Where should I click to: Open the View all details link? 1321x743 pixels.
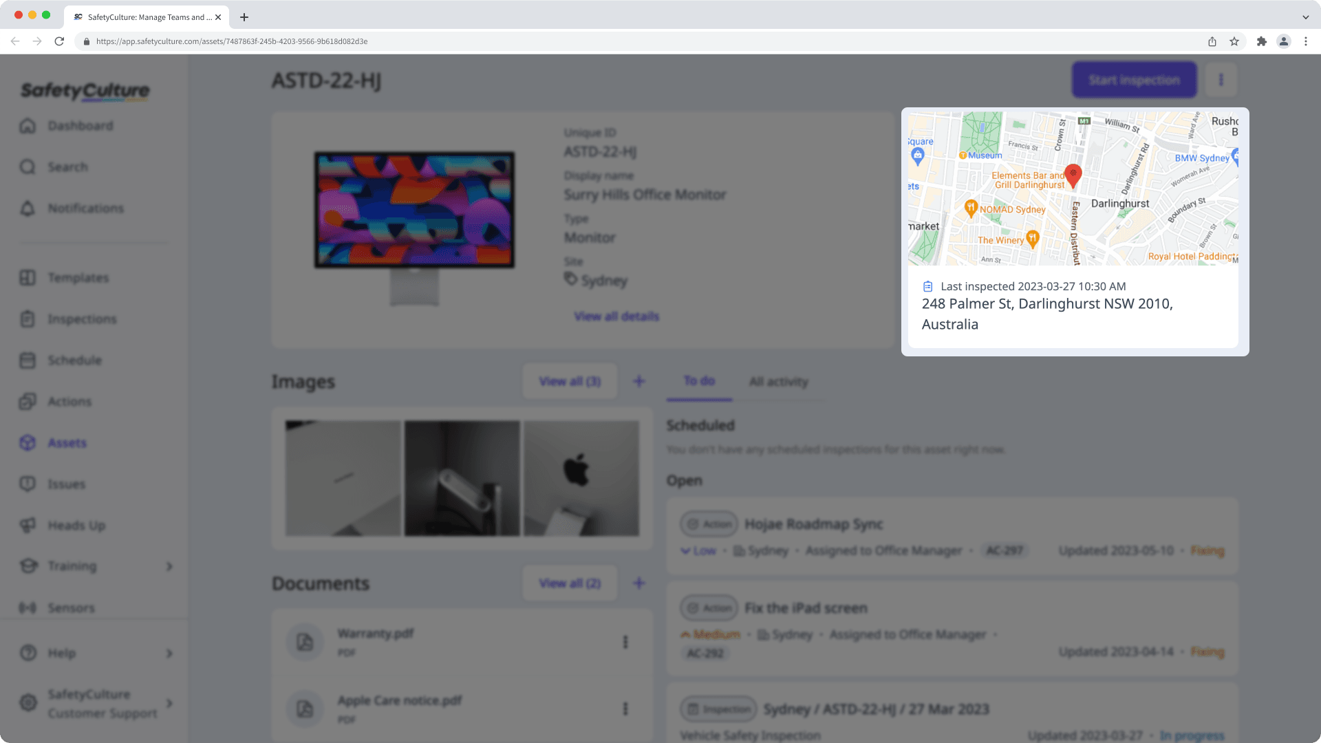point(616,316)
